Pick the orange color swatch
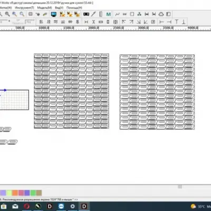The height and width of the screenshot is (211, 211). coord(15,193)
